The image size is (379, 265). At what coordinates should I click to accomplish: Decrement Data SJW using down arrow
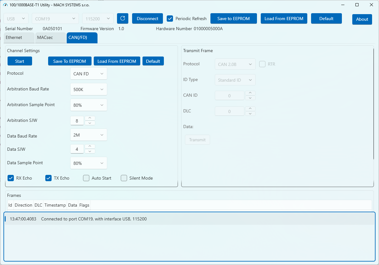pos(90,151)
